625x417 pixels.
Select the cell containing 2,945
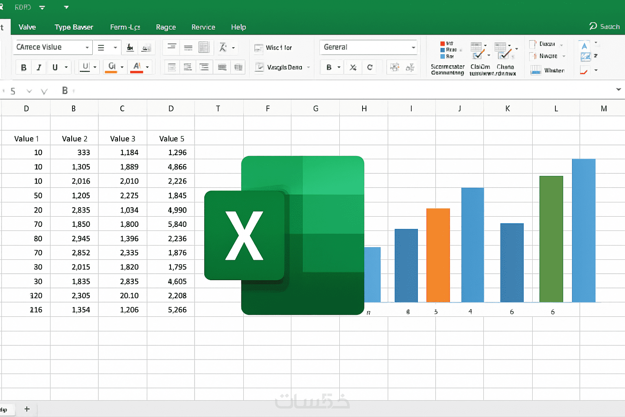click(74, 239)
